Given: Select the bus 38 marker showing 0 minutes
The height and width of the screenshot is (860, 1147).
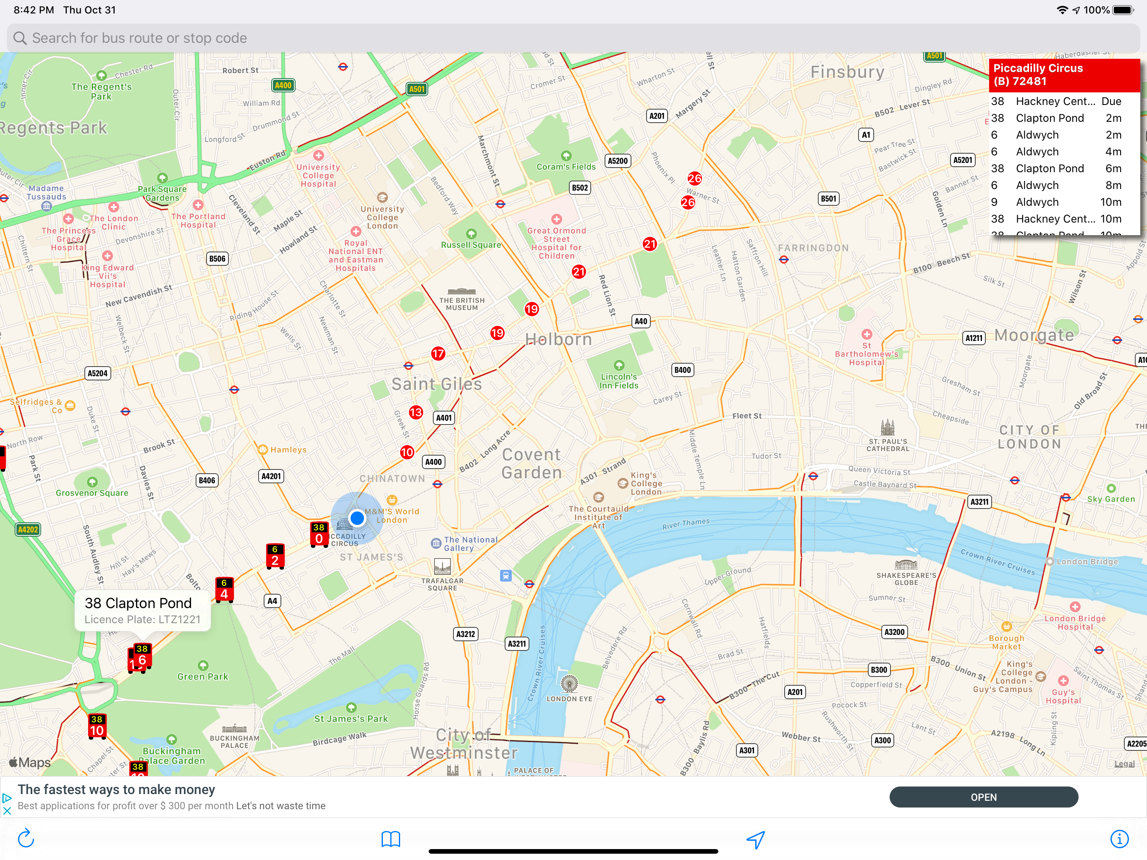Looking at the screenshot, I should pyautogui.click(x=319, y=534).
